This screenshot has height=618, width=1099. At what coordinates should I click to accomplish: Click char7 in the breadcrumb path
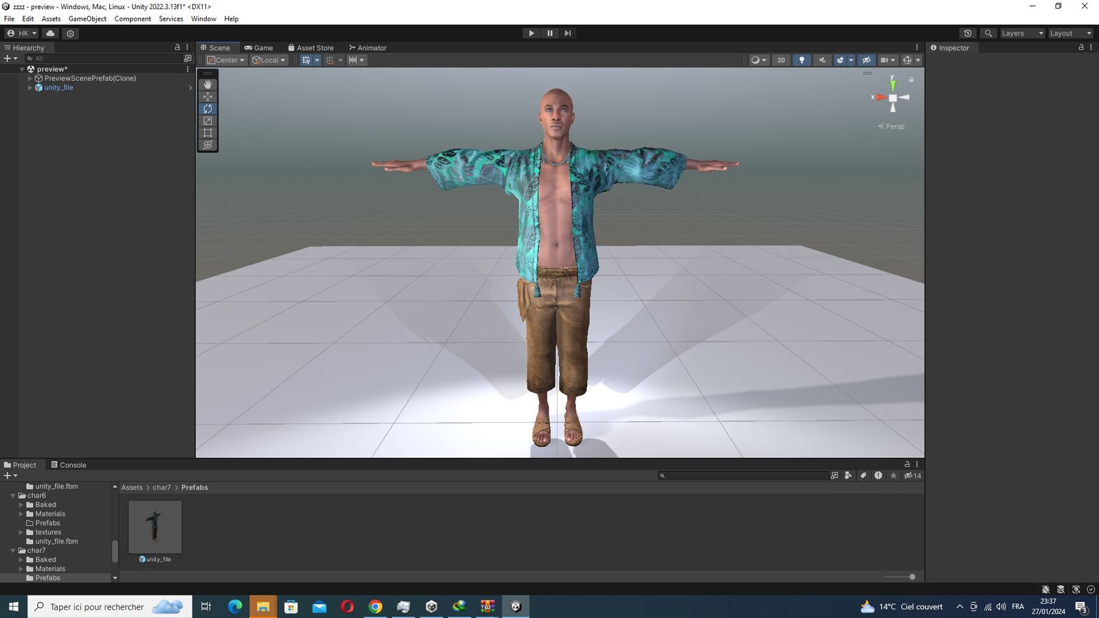pos(161,488)
